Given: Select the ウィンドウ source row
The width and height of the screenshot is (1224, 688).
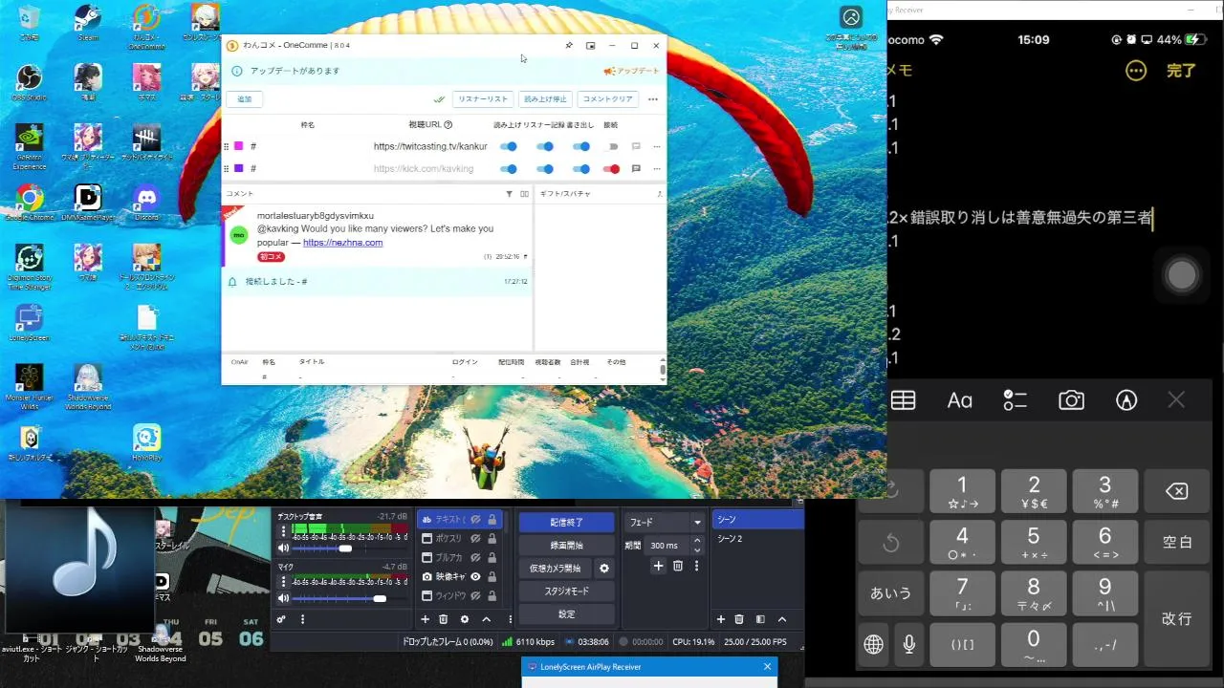Looking at the screenshot, I should point(461,596).
